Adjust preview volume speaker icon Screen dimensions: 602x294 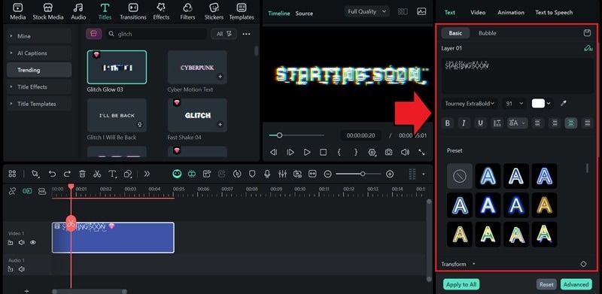click(405, 153)
